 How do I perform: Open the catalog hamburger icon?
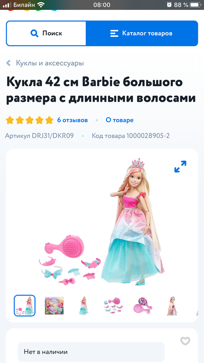pyautogui.click(x=114, y=33)
